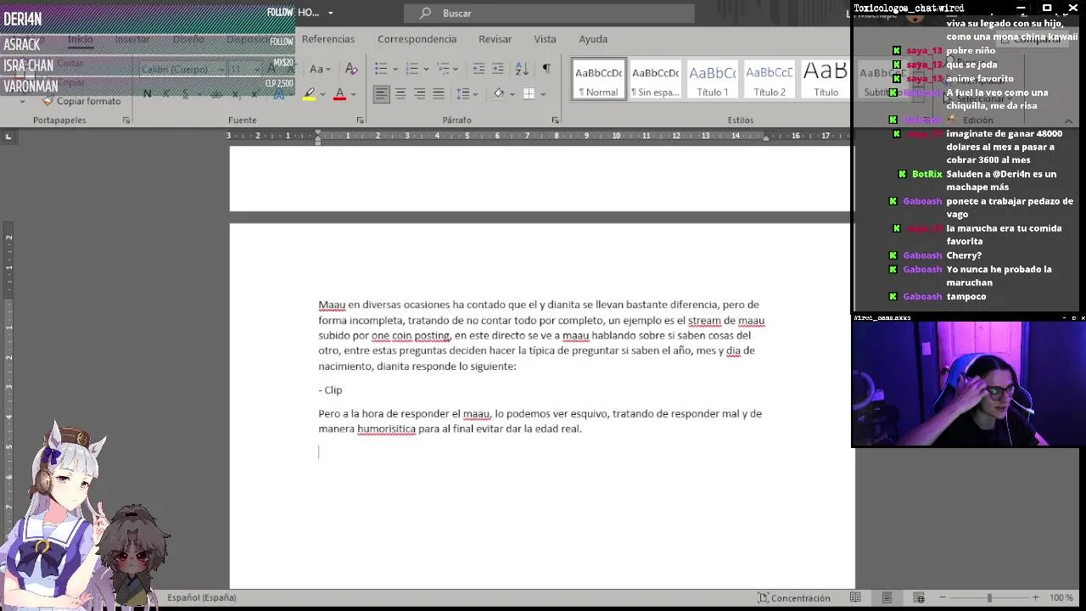Apply the Sin espaciado style
The image size is (1086, 611).
point(656,79)
